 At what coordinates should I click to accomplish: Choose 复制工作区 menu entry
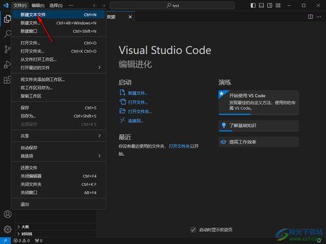[58, 96]
